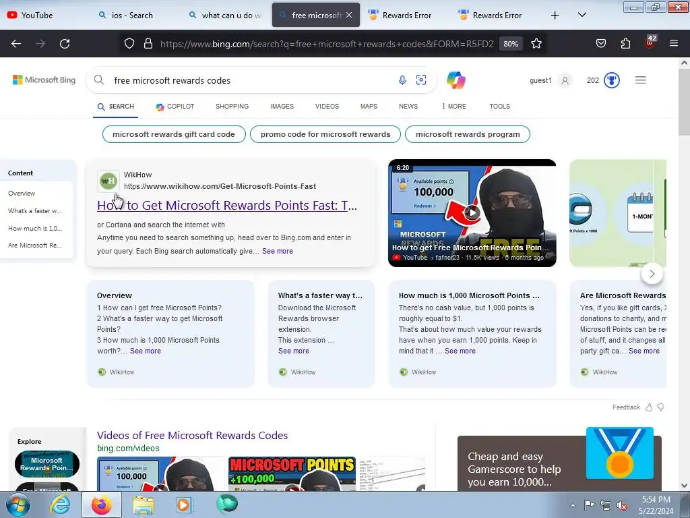This screenshot has height=518, width=690.
Task: Click 'See more' in 'How much is 1,000' card
Action: 460,351
